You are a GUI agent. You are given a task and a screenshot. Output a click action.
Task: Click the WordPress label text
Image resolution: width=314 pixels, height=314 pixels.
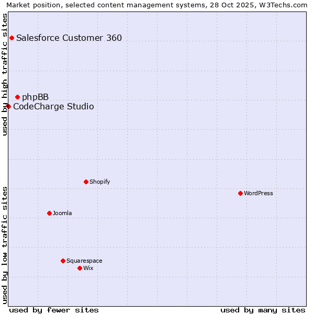tap(259, 193)
